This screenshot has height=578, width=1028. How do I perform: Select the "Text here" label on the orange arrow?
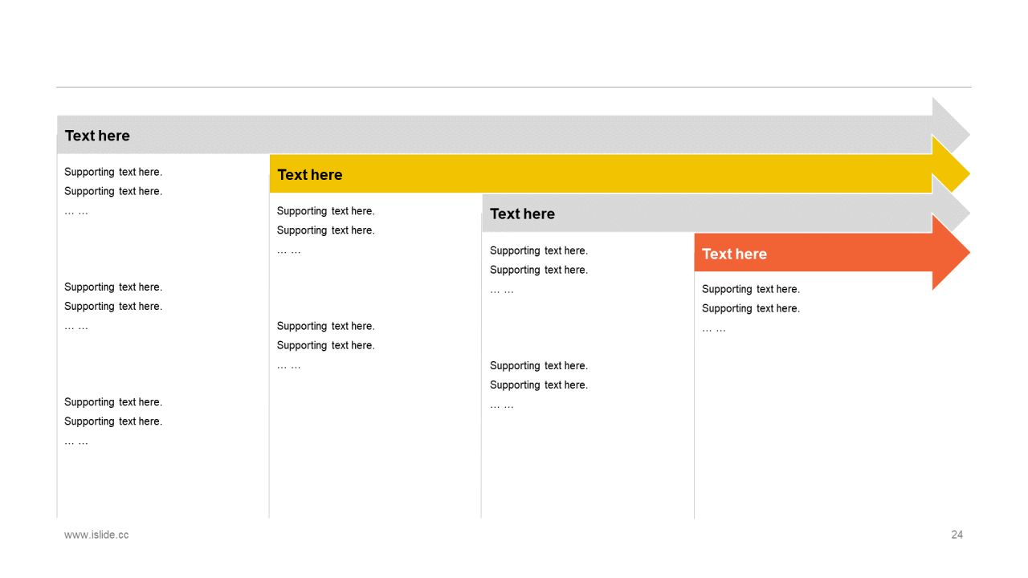click(x=734, y=254)
